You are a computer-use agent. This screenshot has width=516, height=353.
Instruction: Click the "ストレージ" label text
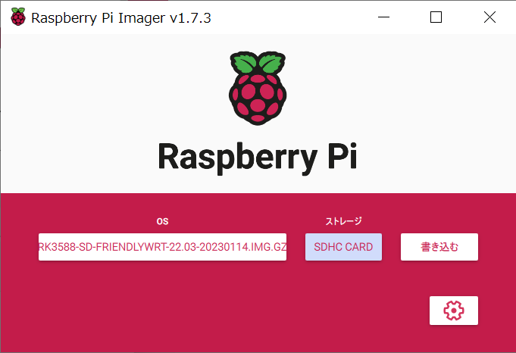click(x=343, y=221)
